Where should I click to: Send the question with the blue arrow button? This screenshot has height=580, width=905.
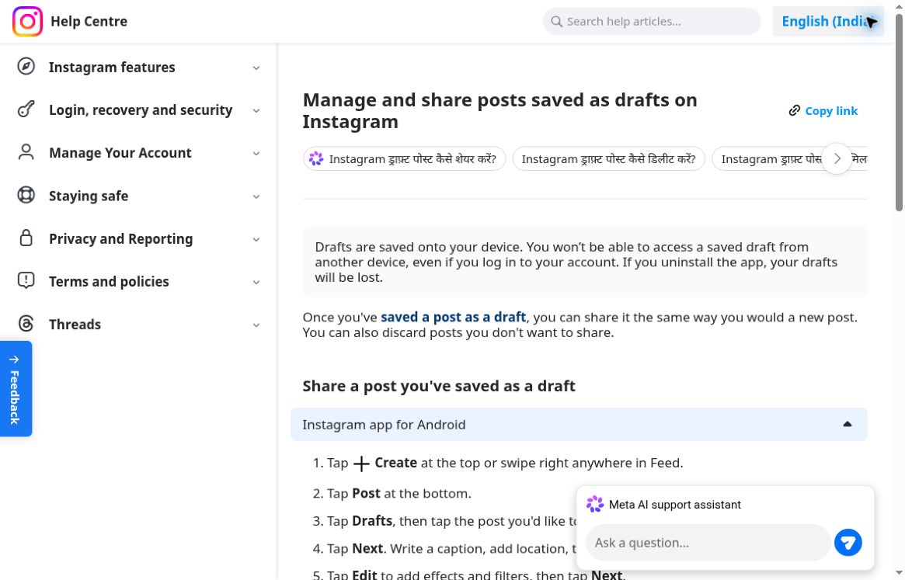point(848,543)
